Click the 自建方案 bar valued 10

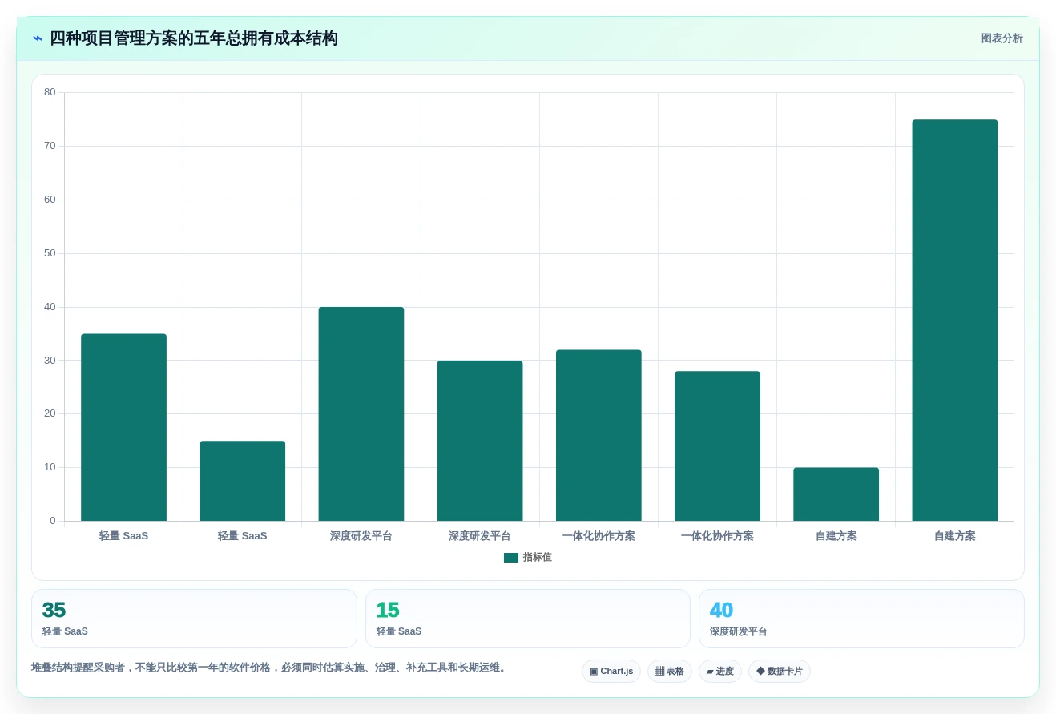[x=836, y=494]
